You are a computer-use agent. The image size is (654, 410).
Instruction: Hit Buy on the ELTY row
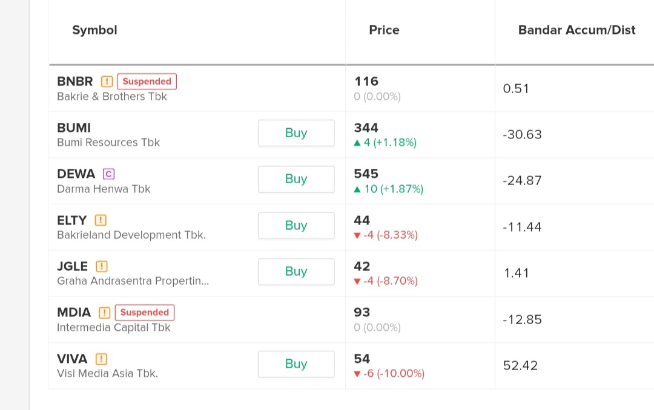[x=296, y=226]
